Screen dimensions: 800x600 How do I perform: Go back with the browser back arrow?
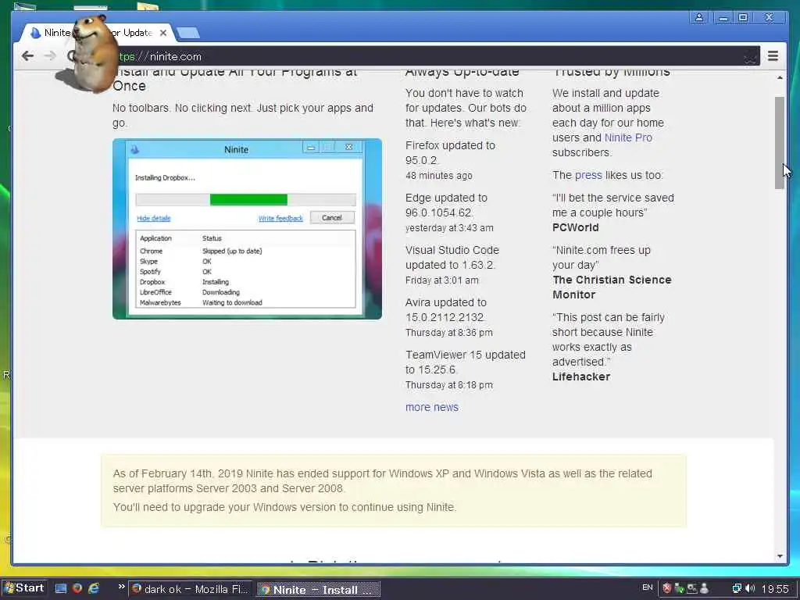pyautogui.click(x=27, y=55)
